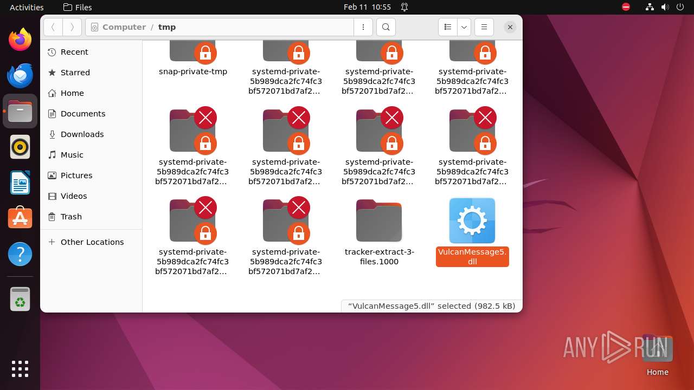The image size is (694, 390).
Task: Open the Files hamburger menu
Action: [484, 27]
